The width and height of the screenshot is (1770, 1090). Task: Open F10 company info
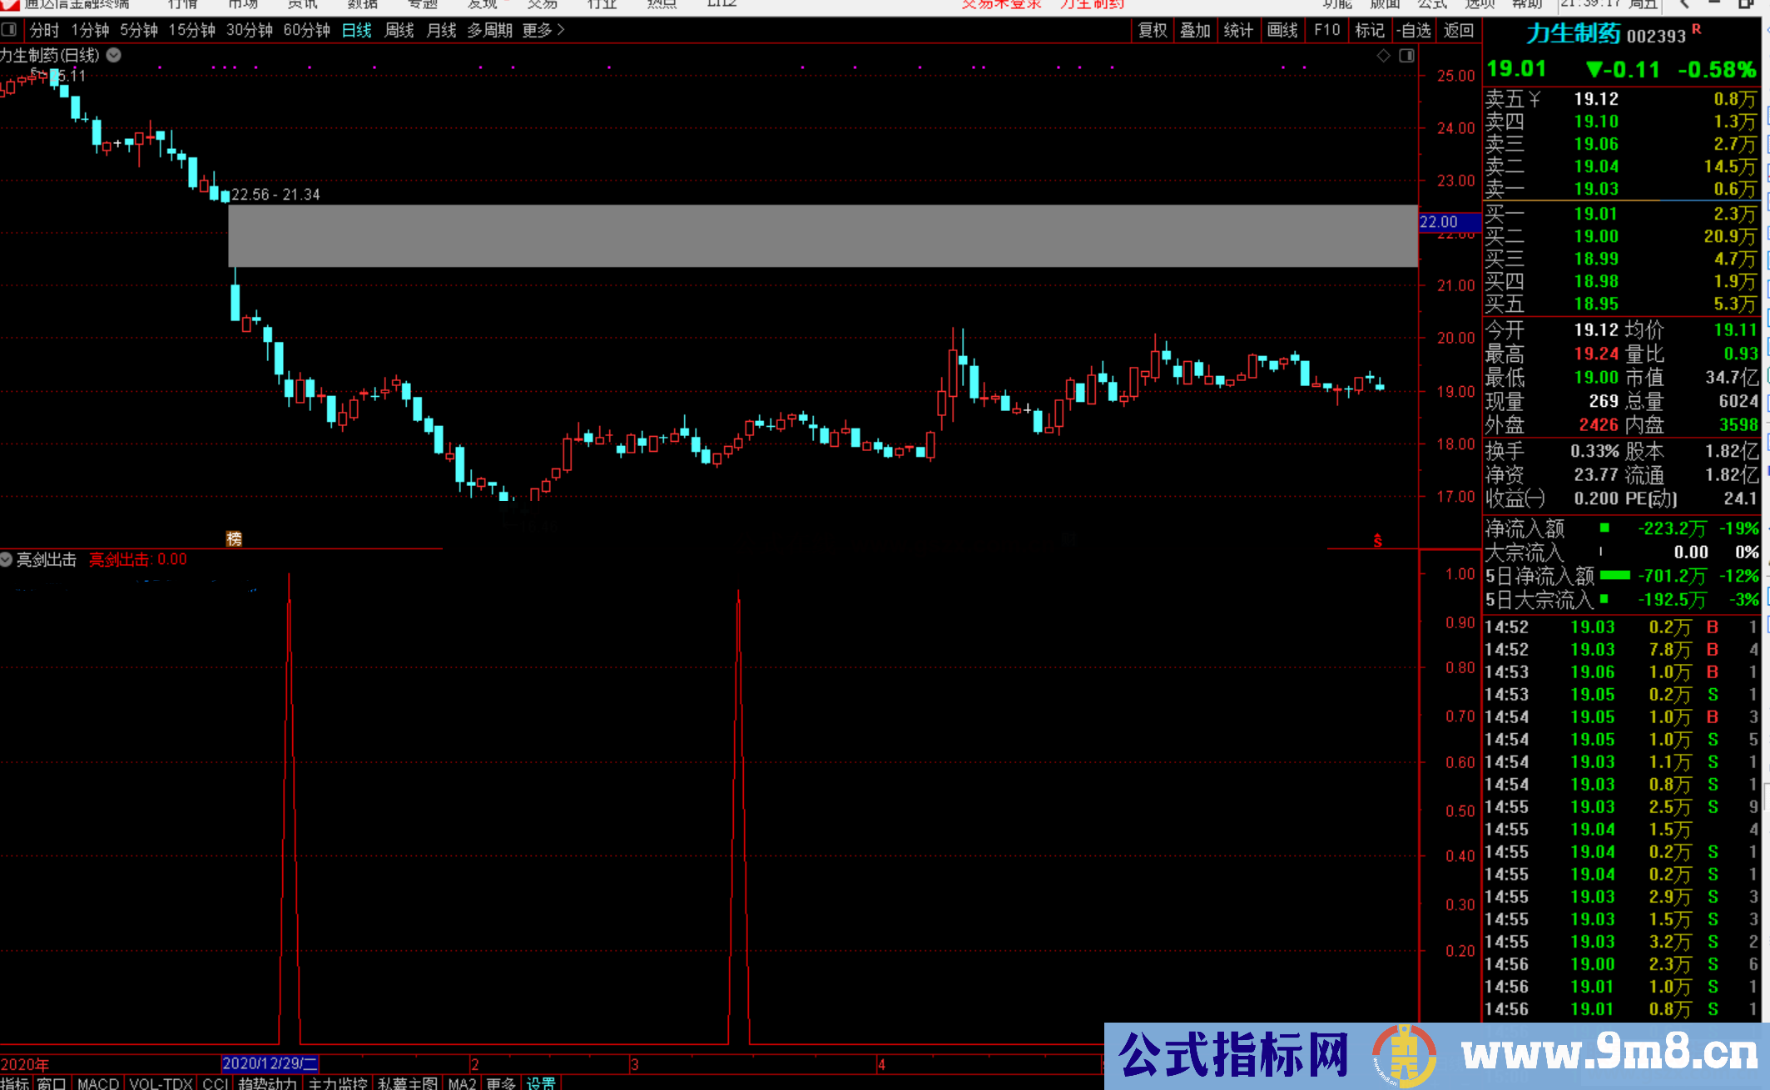(1327, 31)
